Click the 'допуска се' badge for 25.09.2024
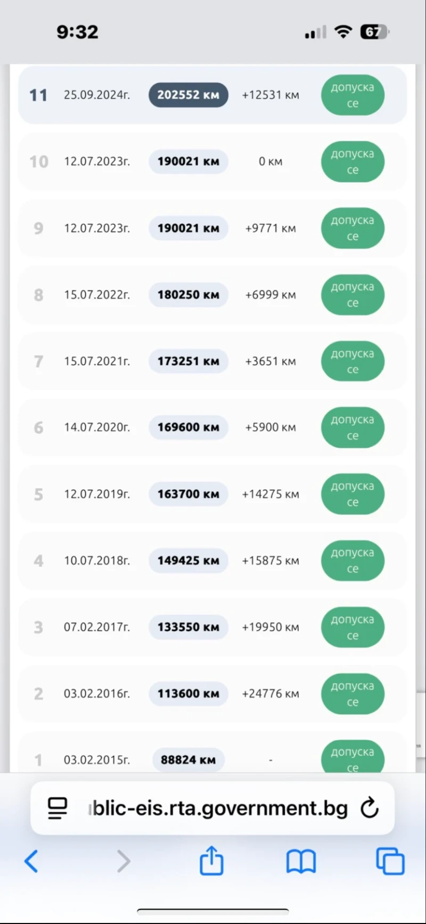The image size is (426, 924). [353, 95]
